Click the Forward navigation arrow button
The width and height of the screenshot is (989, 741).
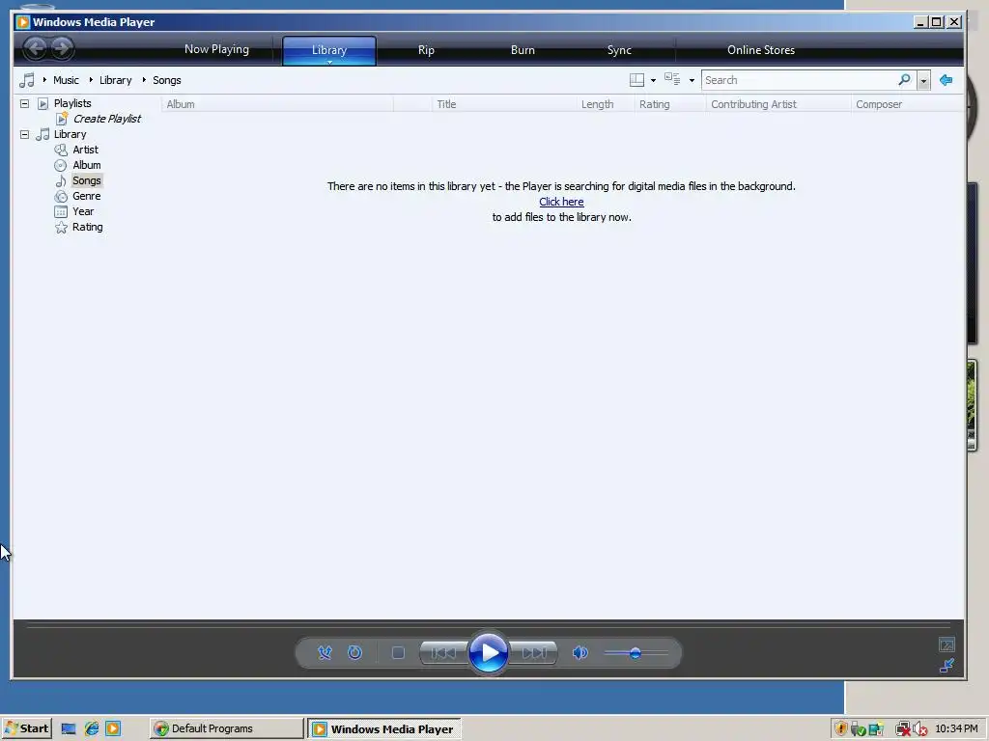click(62, 48)
